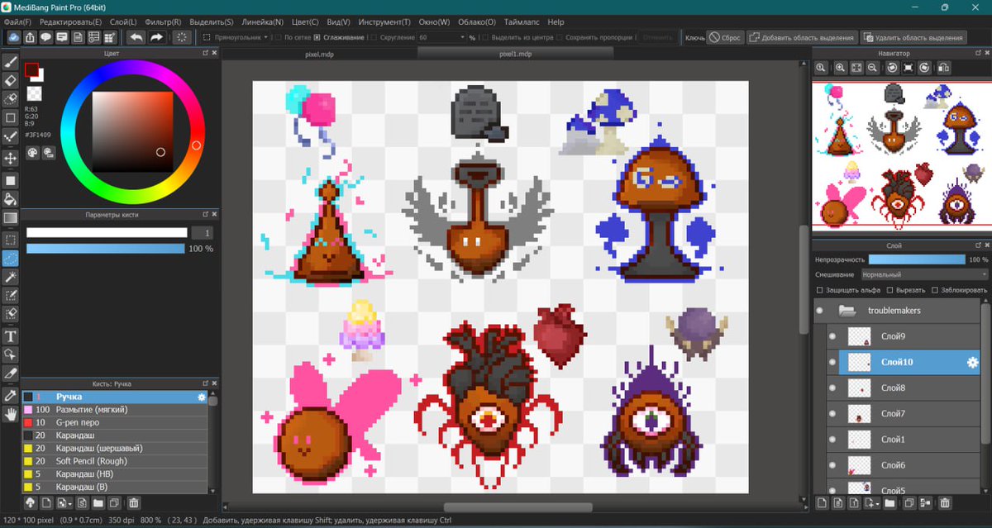This screenshot has width=992, height=528.
Task: Open the add brush dropdown in brush panel
Action: click(64, 502)
